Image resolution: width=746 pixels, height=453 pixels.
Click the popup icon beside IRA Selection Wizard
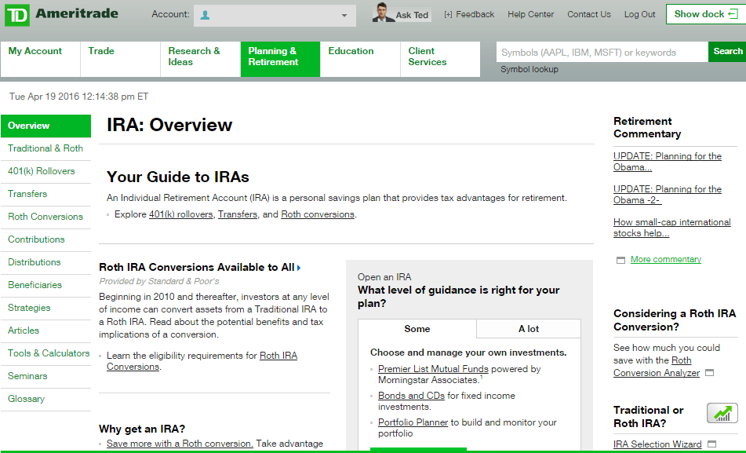point(711,444)
